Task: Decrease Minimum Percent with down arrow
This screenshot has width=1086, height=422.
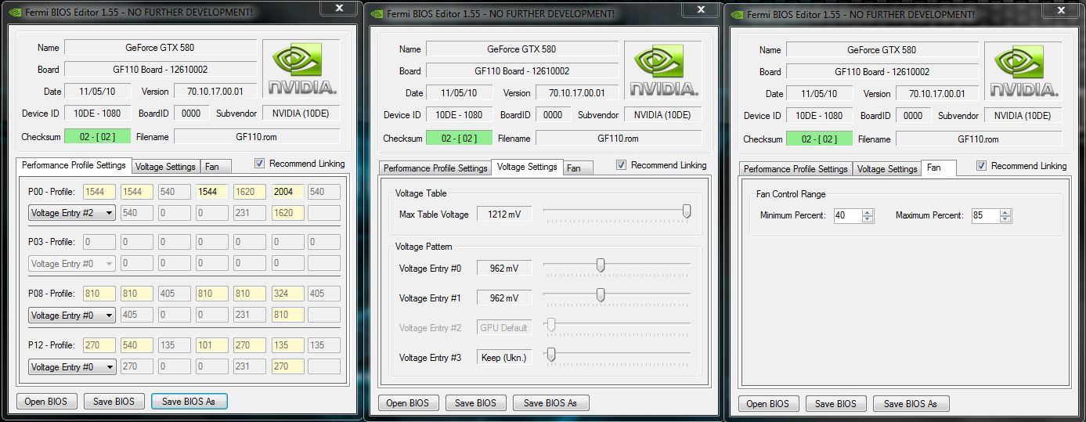Action: pos(868,219)
